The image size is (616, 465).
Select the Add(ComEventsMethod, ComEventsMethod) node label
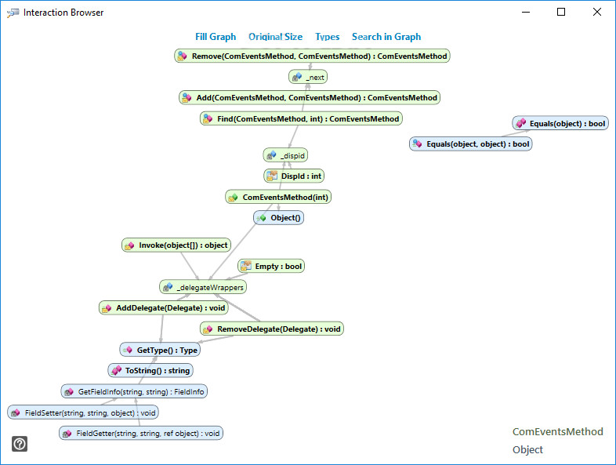tap(317, 98)
